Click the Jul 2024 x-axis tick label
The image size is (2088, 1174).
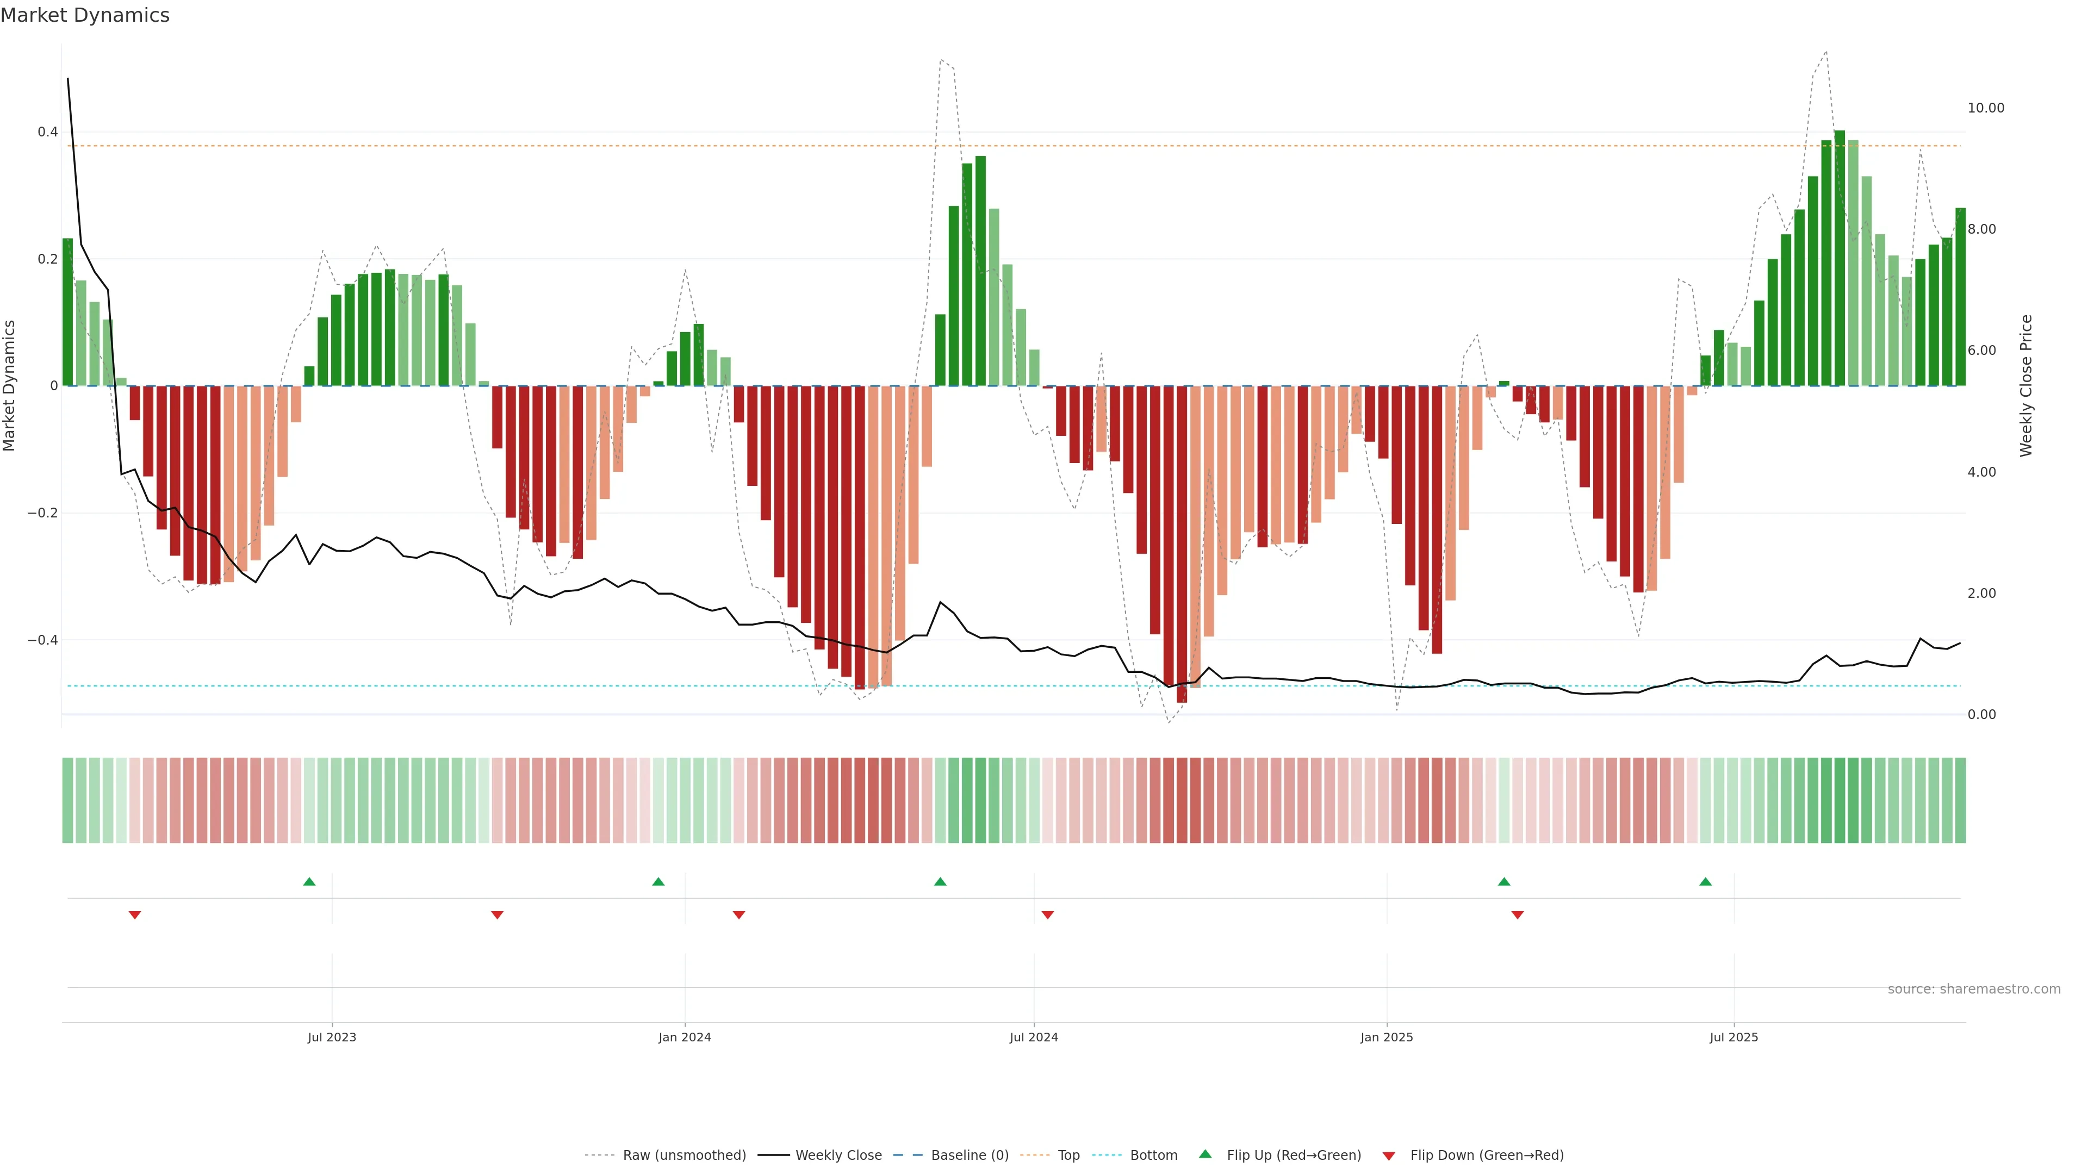(1034, 1037)
